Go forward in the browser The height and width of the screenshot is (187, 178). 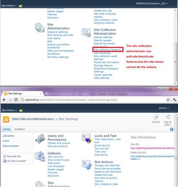tap(10, 100)
